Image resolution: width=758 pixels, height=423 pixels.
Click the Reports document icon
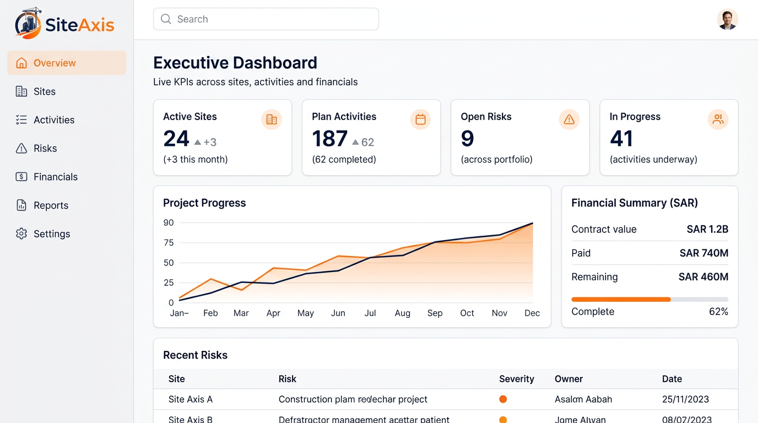click(x=21, y=205)
